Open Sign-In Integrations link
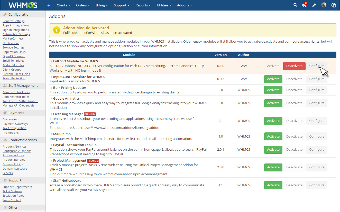Screen dimensions: 340x212 (x=16, y=30)
